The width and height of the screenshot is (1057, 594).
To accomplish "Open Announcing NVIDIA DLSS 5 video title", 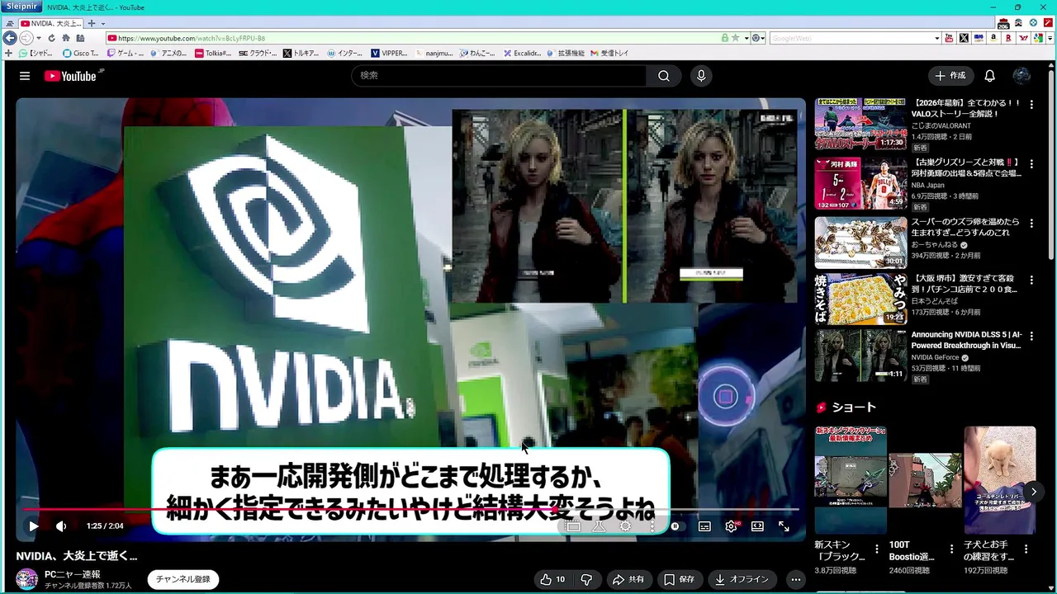I will [966, 340].
